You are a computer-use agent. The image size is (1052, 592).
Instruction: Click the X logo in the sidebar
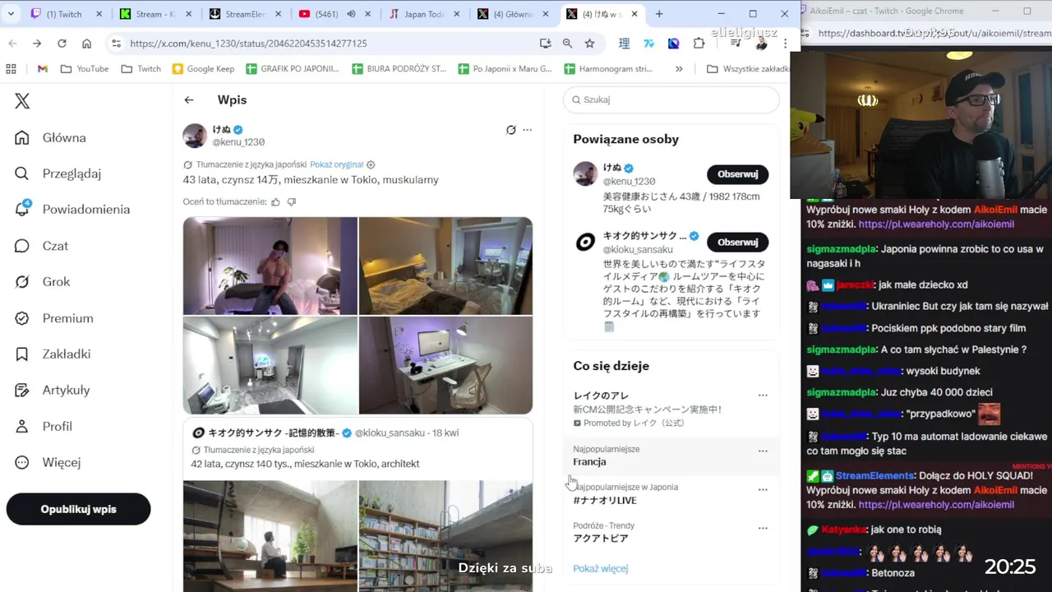pyautogui.click(x=22, y=101)
